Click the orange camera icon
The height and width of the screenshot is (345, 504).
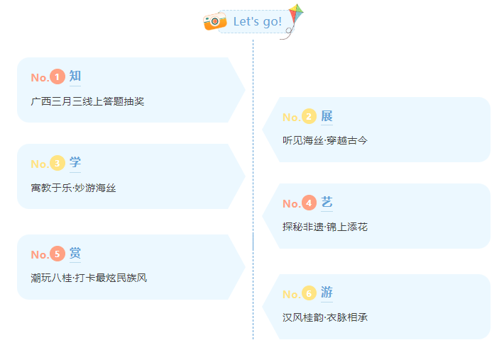pyautogui.click(x=214, y=21)
